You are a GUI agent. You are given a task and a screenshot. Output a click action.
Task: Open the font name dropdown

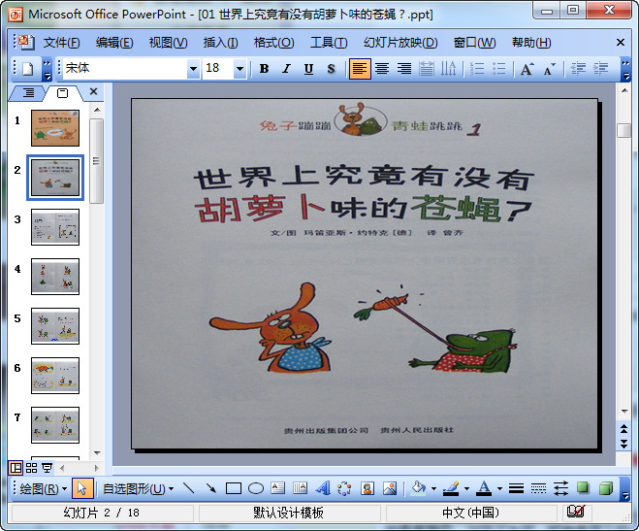point(193,69)
